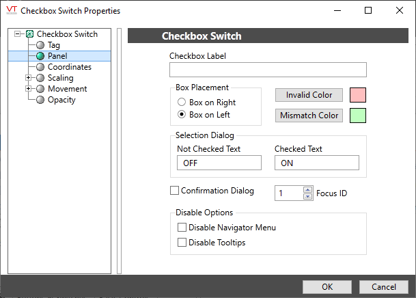Expand the Movement tree node

click(28, 89)
